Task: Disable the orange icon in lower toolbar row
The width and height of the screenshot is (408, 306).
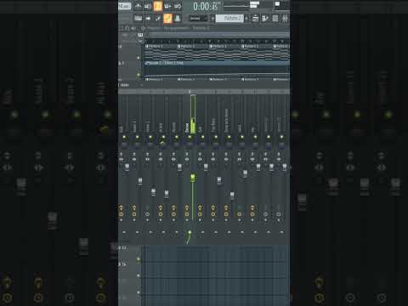Action: point(167,19)
